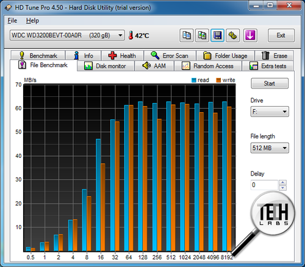The image size is (305, 267).
Task: Click the copy text to clipboard icon
Action: pos(187,35)
